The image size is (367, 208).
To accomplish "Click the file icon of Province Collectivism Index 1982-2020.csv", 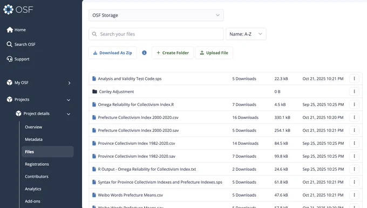I will pyautogui.click(x=94, y=143).
